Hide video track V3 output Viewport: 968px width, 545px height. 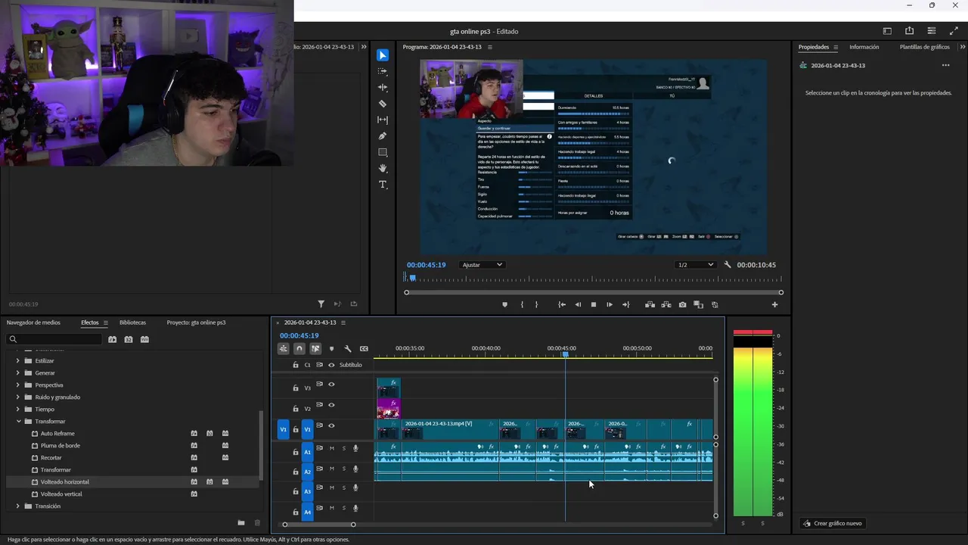(x=331, y=385)
